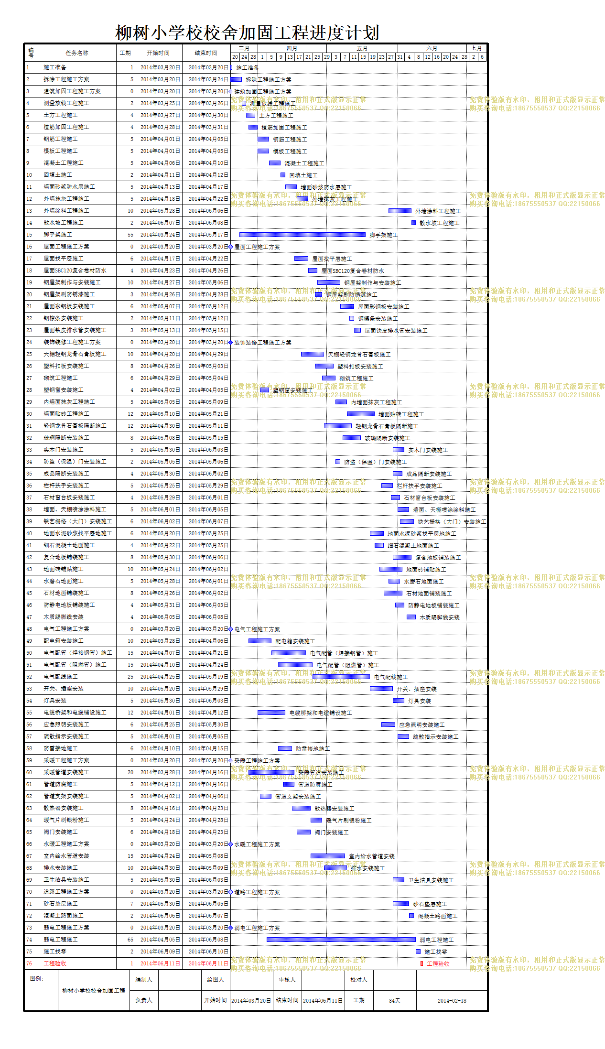This screenshot has height=1049, width=605.
Task: Click the milestone diamond for 屋面工程施工方案
Action: (231, 247)
